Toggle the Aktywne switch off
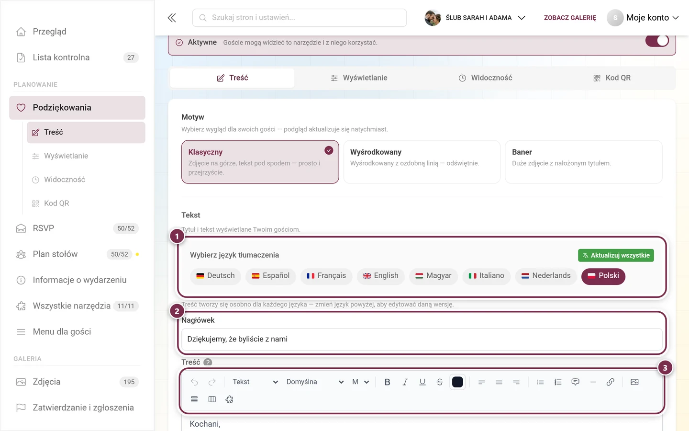 click(x=657, y=41)
